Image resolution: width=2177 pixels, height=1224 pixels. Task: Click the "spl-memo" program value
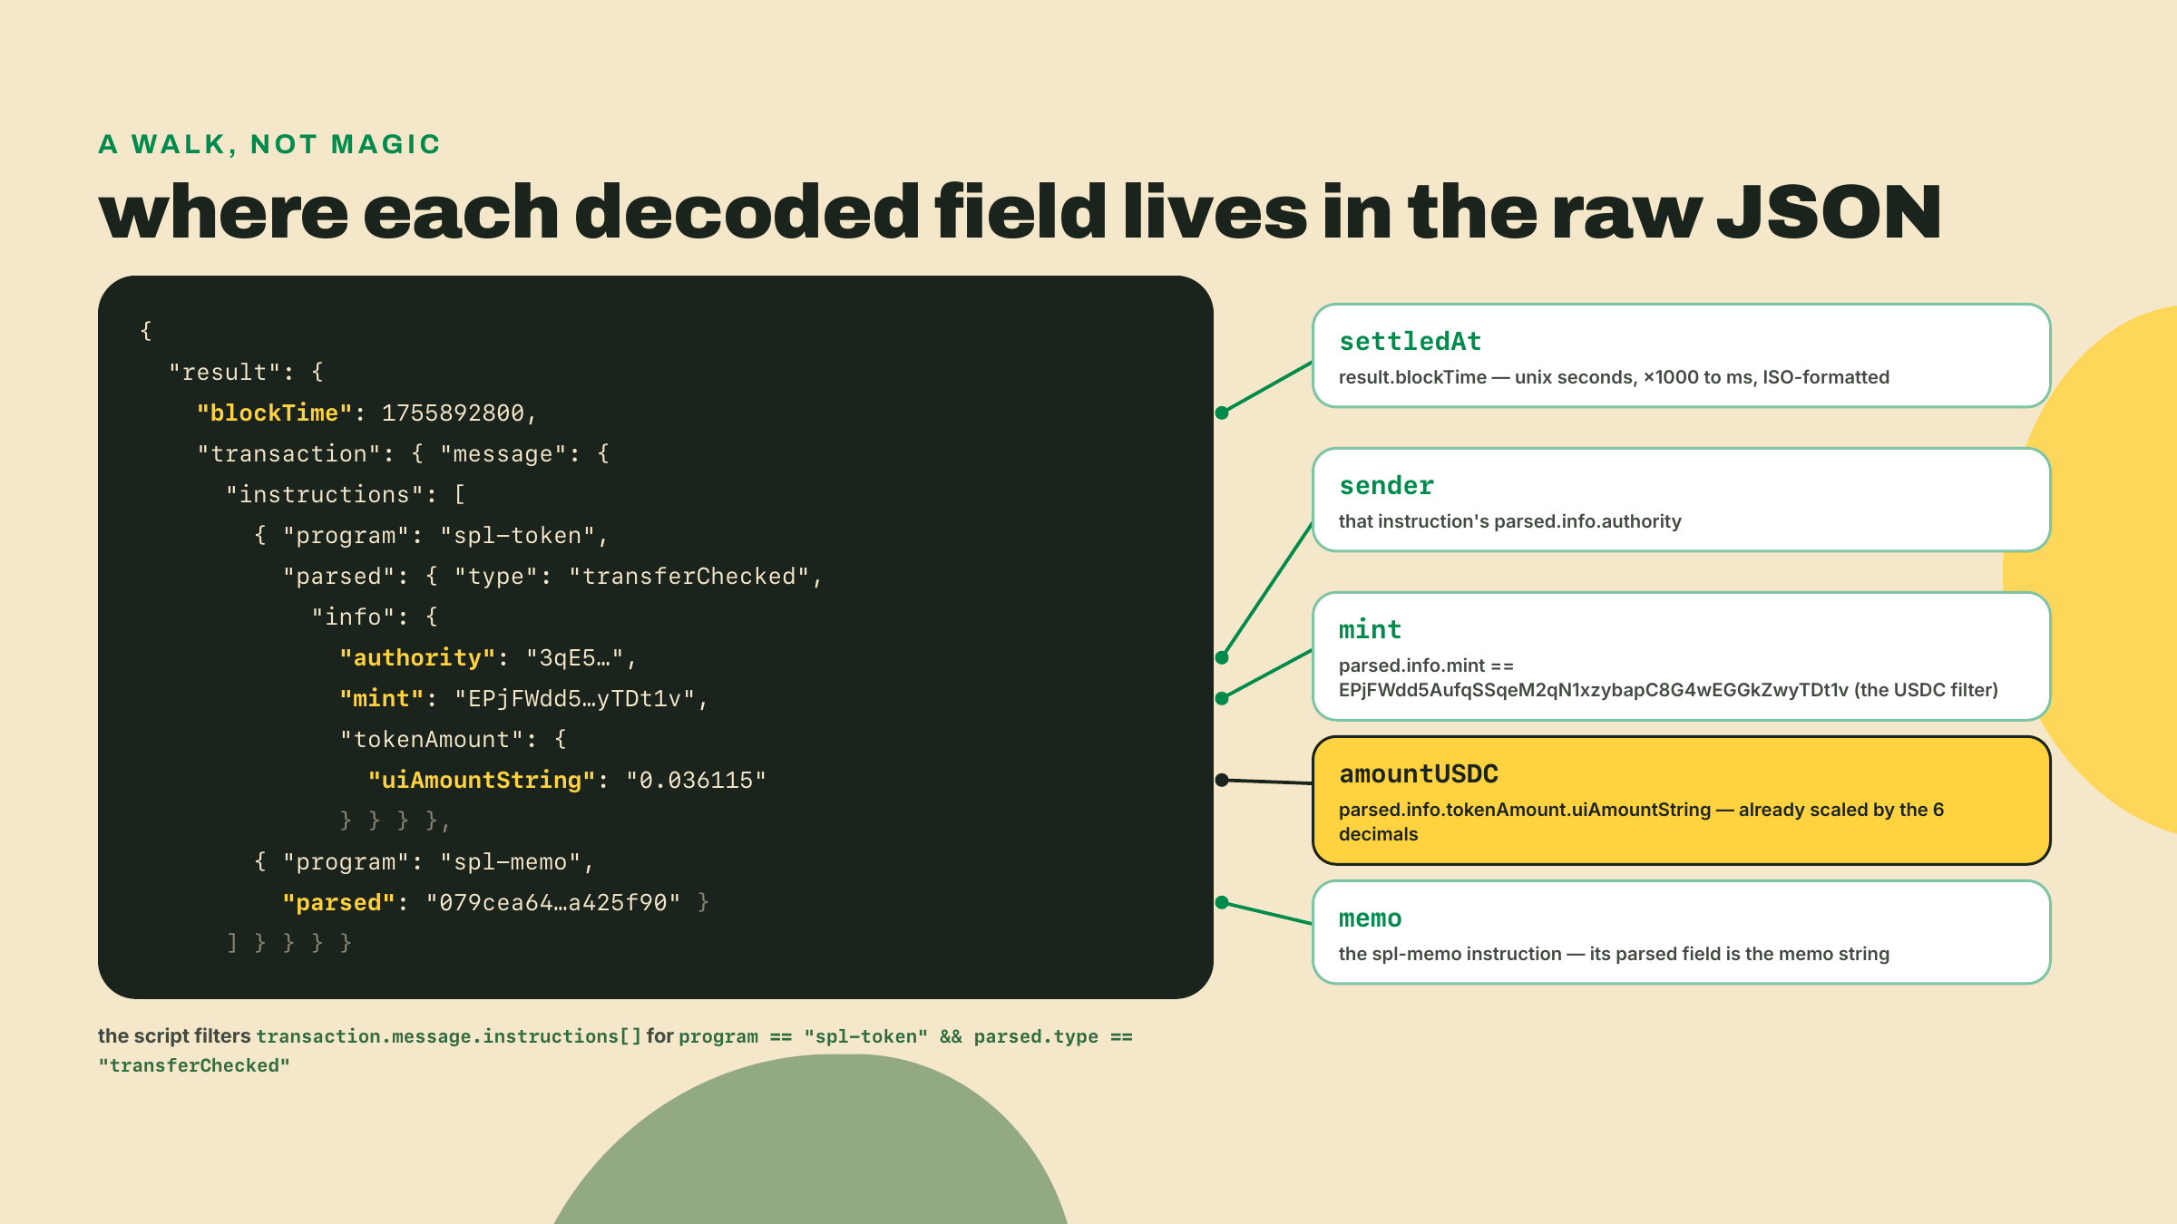(x=510, y=862)
